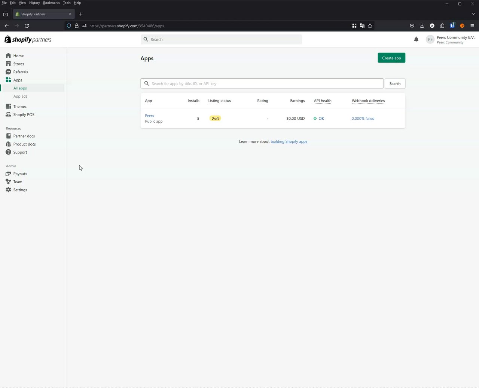
Task: Click the Settings gear icon
Action: [8, 190]
